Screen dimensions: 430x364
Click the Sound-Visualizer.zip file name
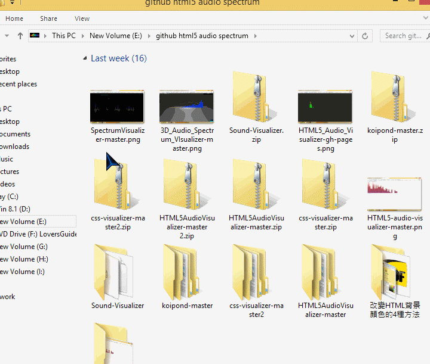click(256, 135)
